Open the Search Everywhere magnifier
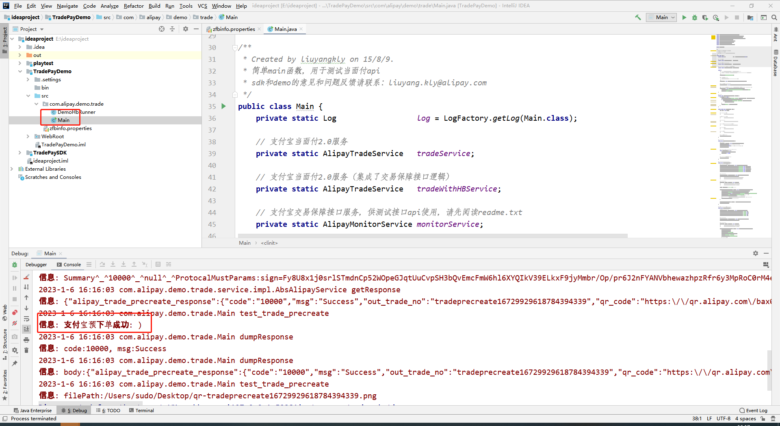 coord(774,17)
